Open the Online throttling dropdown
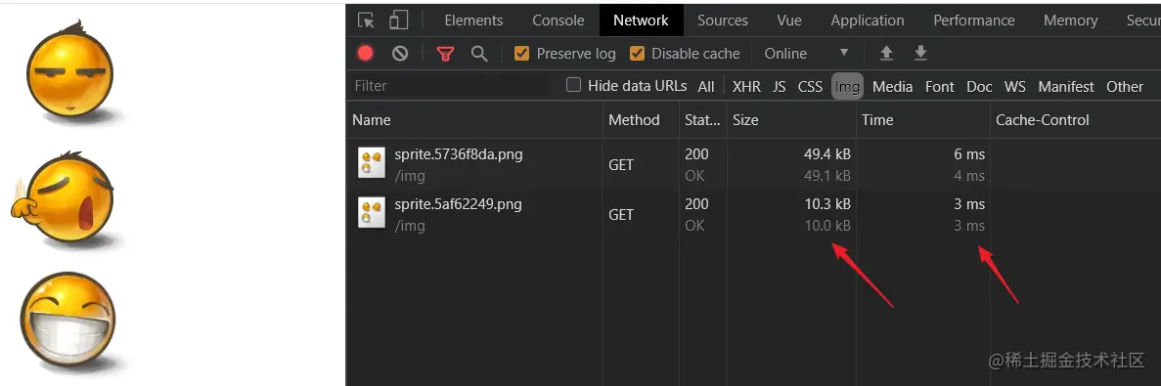The image size is (1161, 386). coord(806,53)
